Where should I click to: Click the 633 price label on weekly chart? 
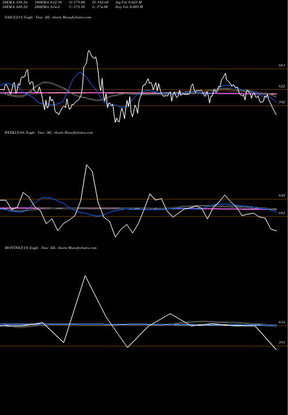282,195
